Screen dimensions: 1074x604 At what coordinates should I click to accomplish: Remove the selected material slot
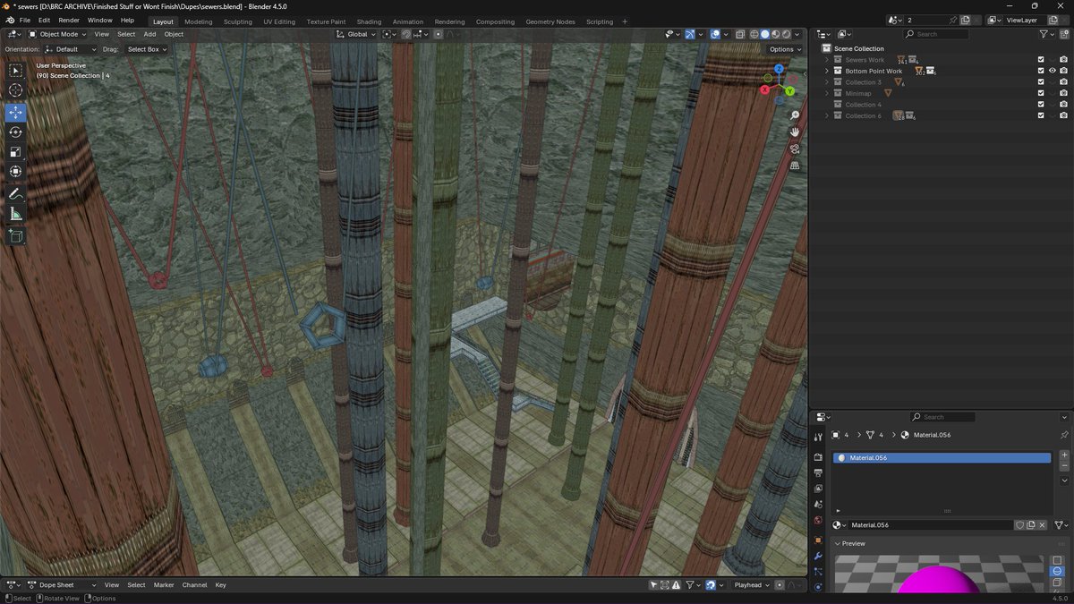point(1064,466)
